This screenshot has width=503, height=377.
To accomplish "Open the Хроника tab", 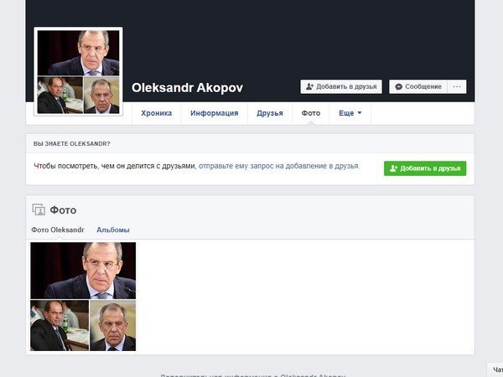I will coord(157,113).
